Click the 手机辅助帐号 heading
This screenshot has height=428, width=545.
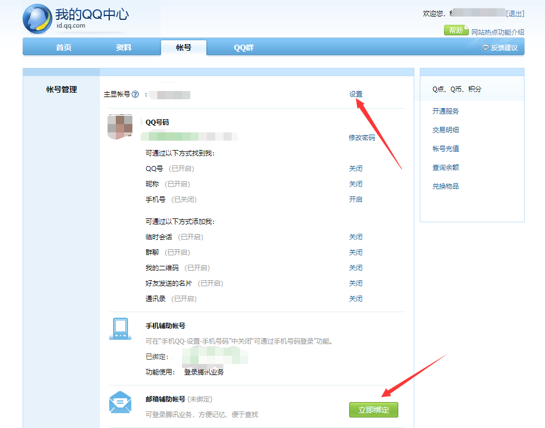(165, 326)
